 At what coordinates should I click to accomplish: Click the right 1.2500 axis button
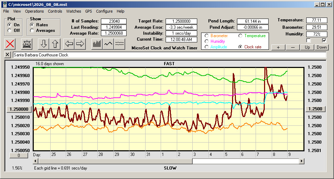[315, 109]
